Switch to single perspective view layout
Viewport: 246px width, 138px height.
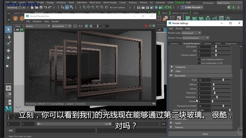click(x=9, y=88)
